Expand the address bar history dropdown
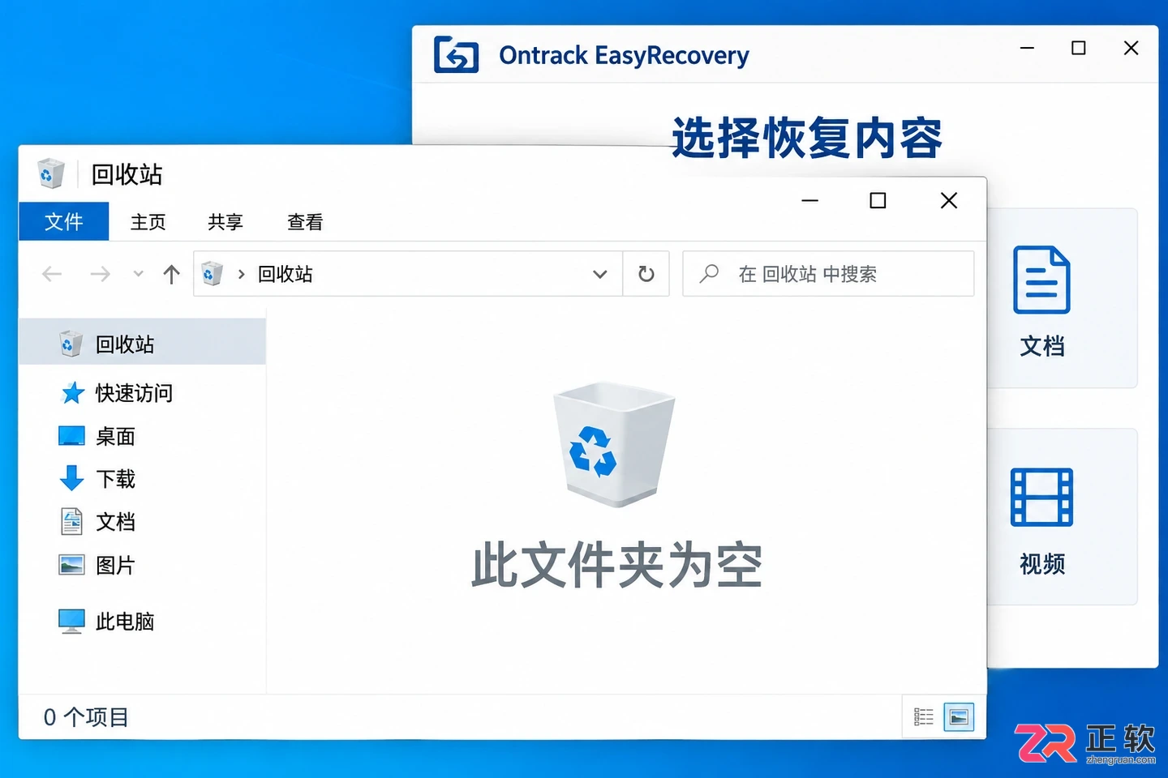 [x=600, y=274]
